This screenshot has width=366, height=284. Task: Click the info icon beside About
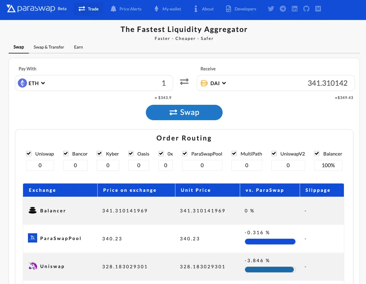(x=196, y=9)
